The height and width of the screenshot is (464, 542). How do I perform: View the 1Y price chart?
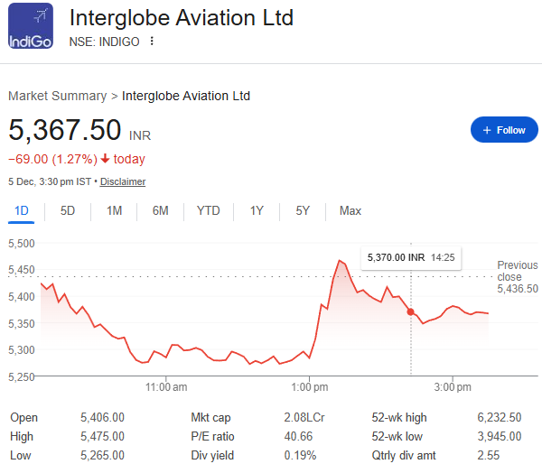(257, 210)
